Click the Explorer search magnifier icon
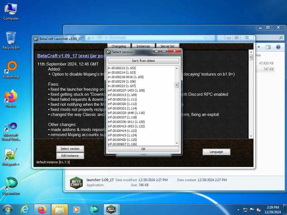Screen dimensions: 287x215 click(x=281, y=38)
